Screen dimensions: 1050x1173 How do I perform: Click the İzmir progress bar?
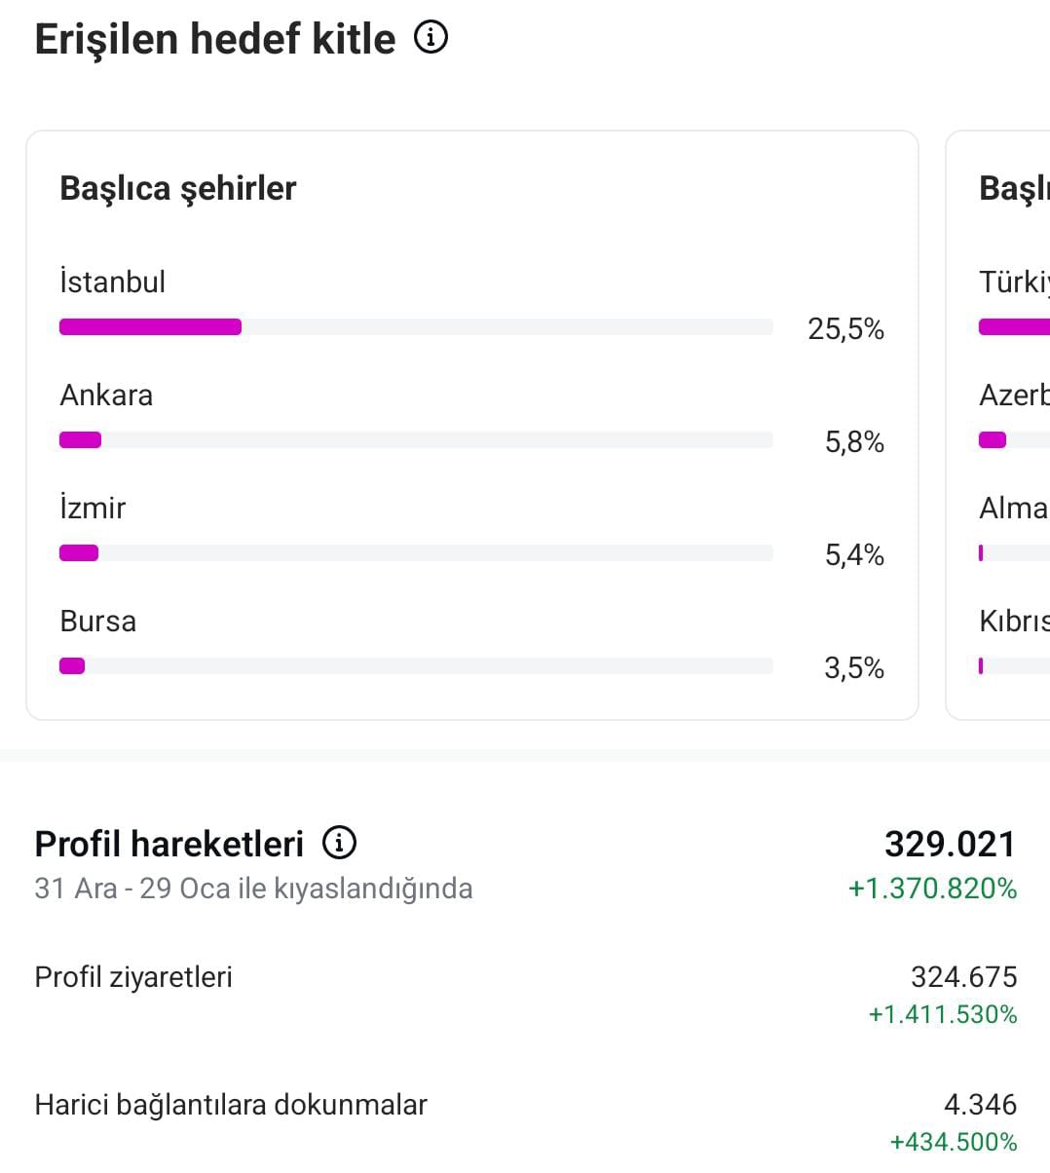[416, 553]
